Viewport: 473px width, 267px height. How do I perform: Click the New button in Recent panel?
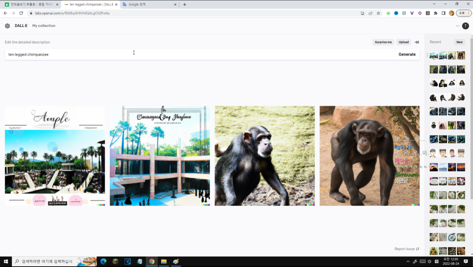click(459, 42)
